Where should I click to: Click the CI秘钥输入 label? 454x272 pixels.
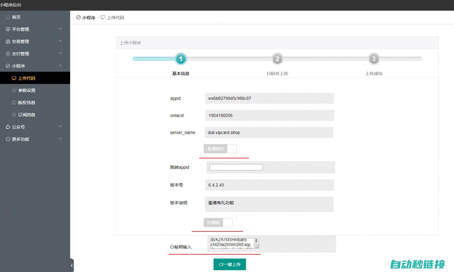181,247
